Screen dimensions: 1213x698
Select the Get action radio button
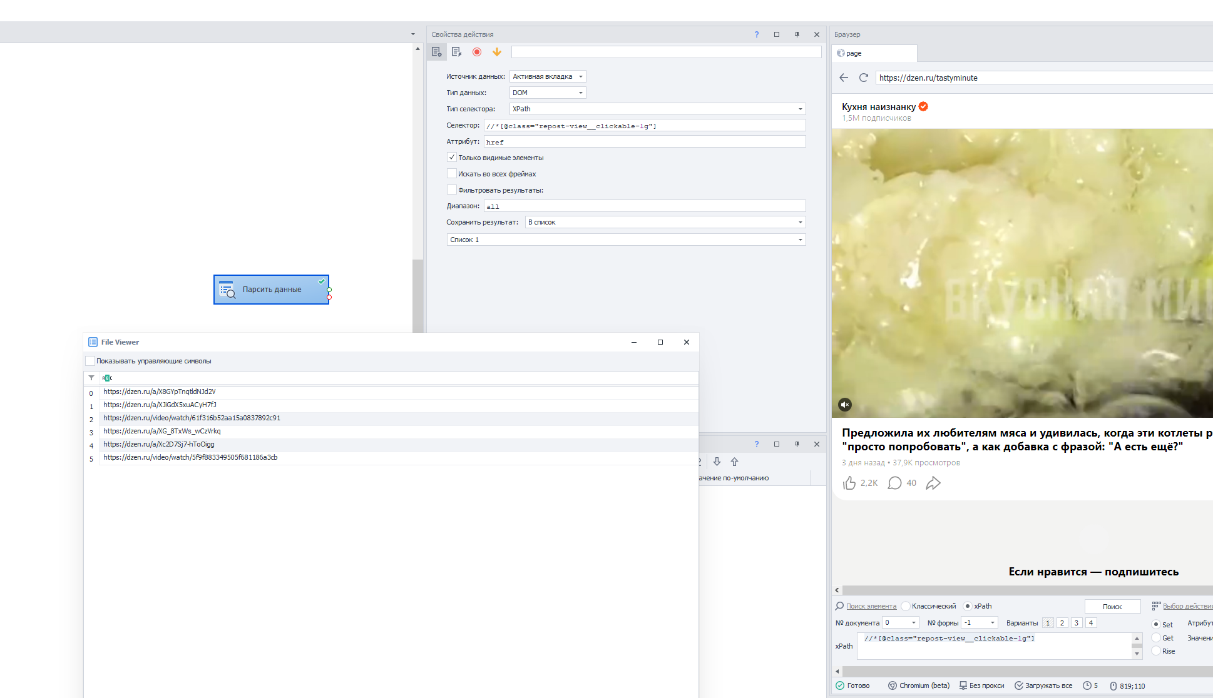tap(1156, 638)
